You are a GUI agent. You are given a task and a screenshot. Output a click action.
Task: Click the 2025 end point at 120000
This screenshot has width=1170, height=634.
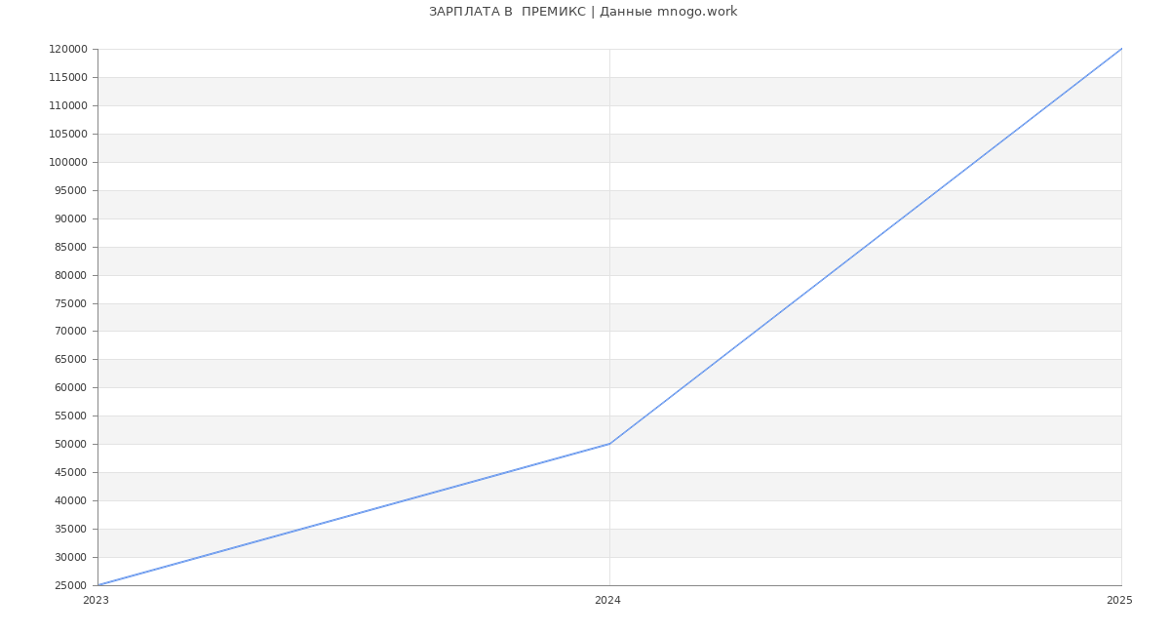coord(1120,50)
